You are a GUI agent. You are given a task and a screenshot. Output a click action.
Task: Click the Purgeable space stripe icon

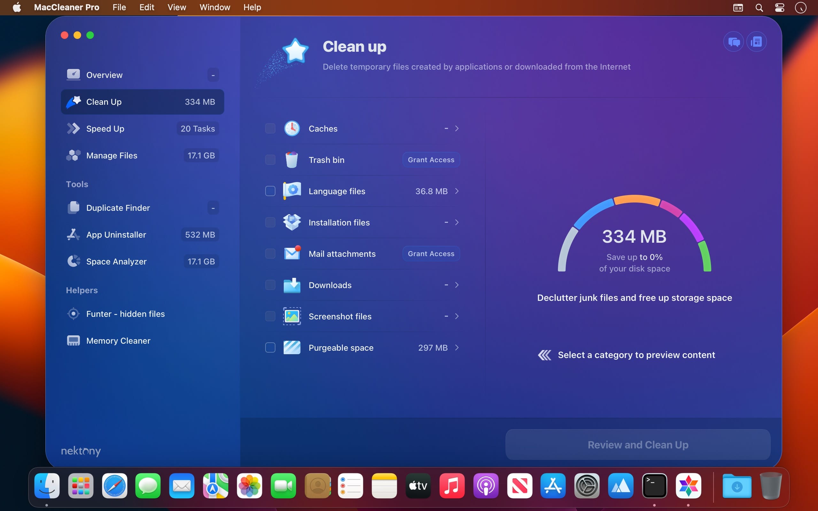(x=292, y=347)
